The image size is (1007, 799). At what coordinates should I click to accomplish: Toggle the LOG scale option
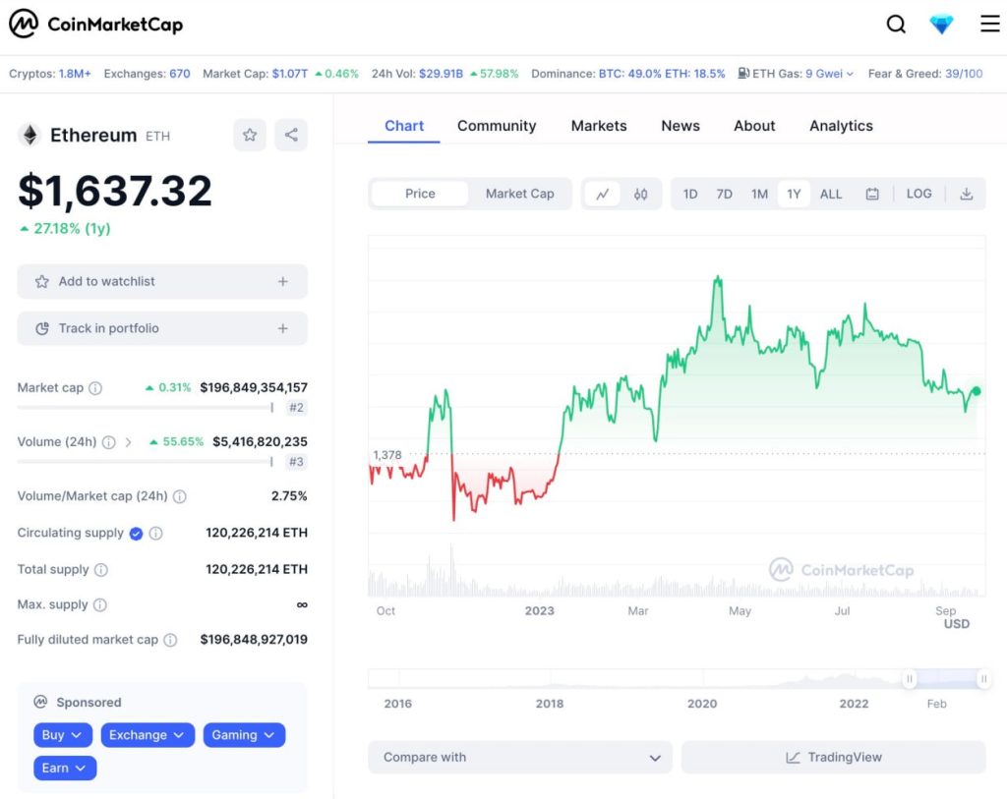point(918,194)
